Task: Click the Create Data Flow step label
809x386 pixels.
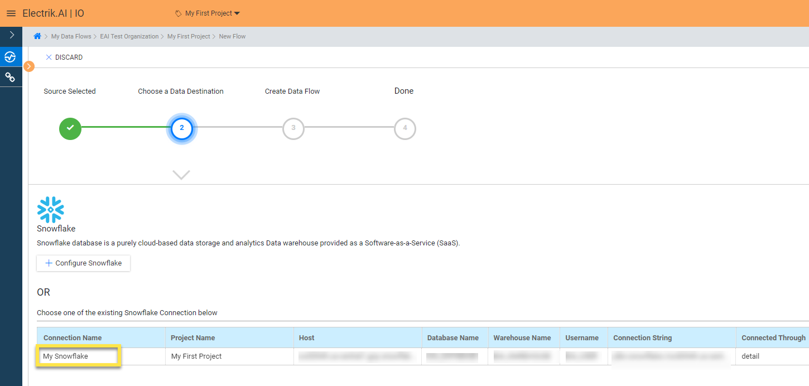Action: (292, 90)
